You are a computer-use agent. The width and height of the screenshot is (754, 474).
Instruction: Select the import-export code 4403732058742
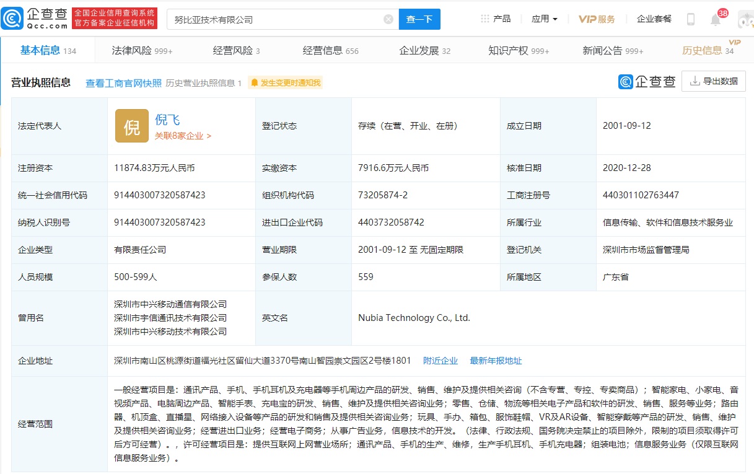pos(391,222)
